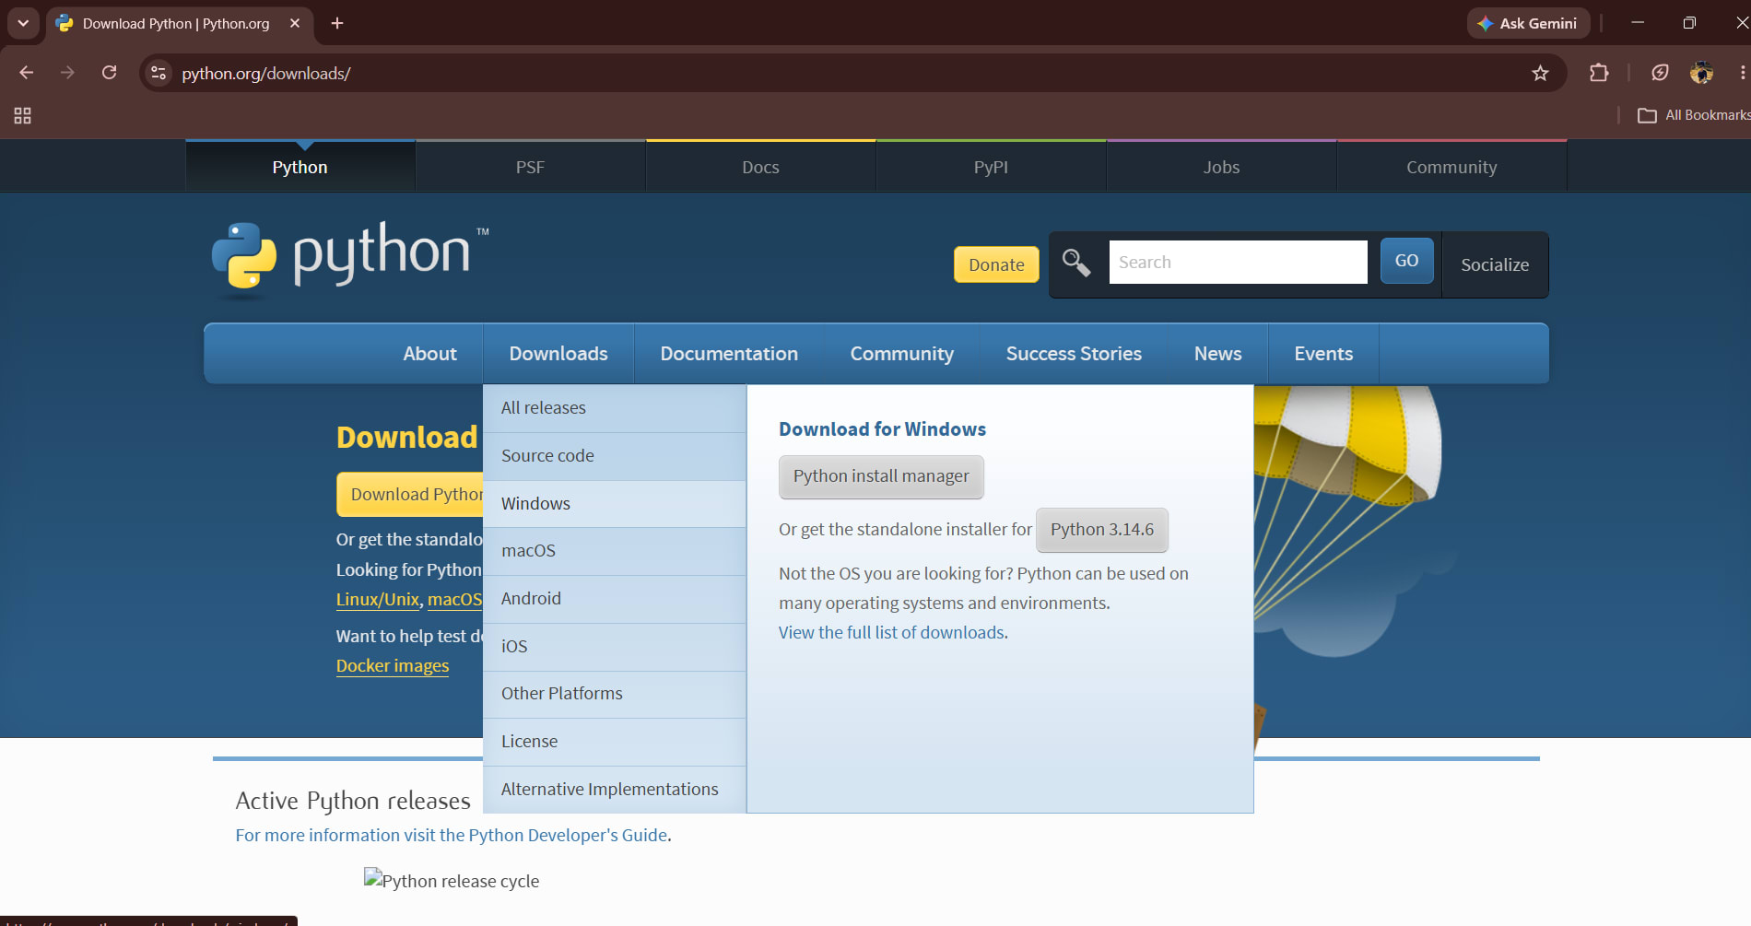Open the News navigation menu
1751x926 pixels.
tap(1218, 354)
